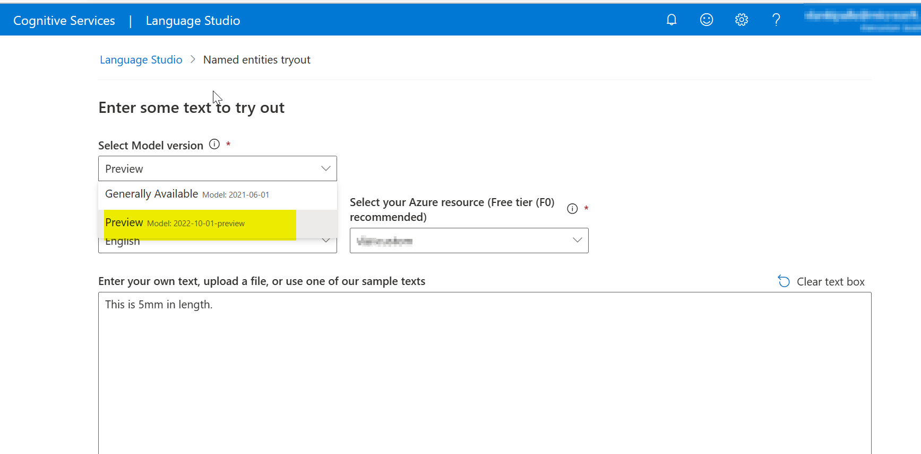Click info icon next to Select Model version
Viewport: 921px width, 454px height.
[x=214, y=144]
